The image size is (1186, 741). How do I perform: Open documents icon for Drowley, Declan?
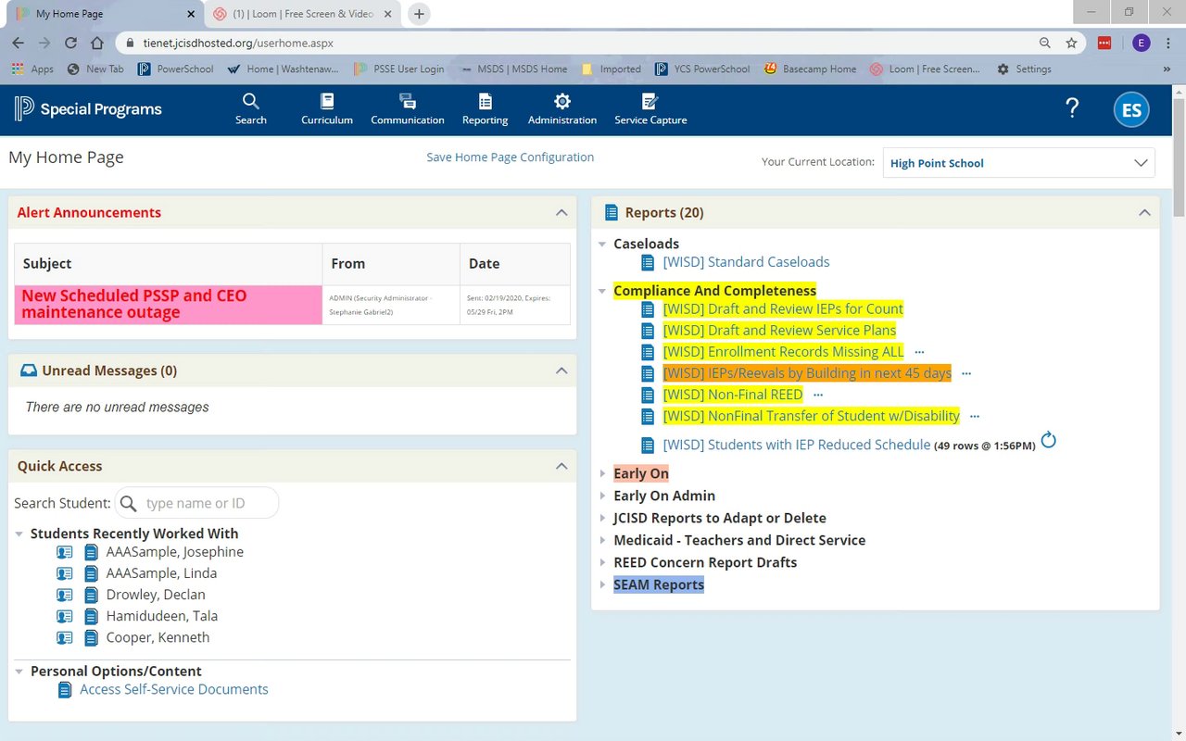coord(91,595)
